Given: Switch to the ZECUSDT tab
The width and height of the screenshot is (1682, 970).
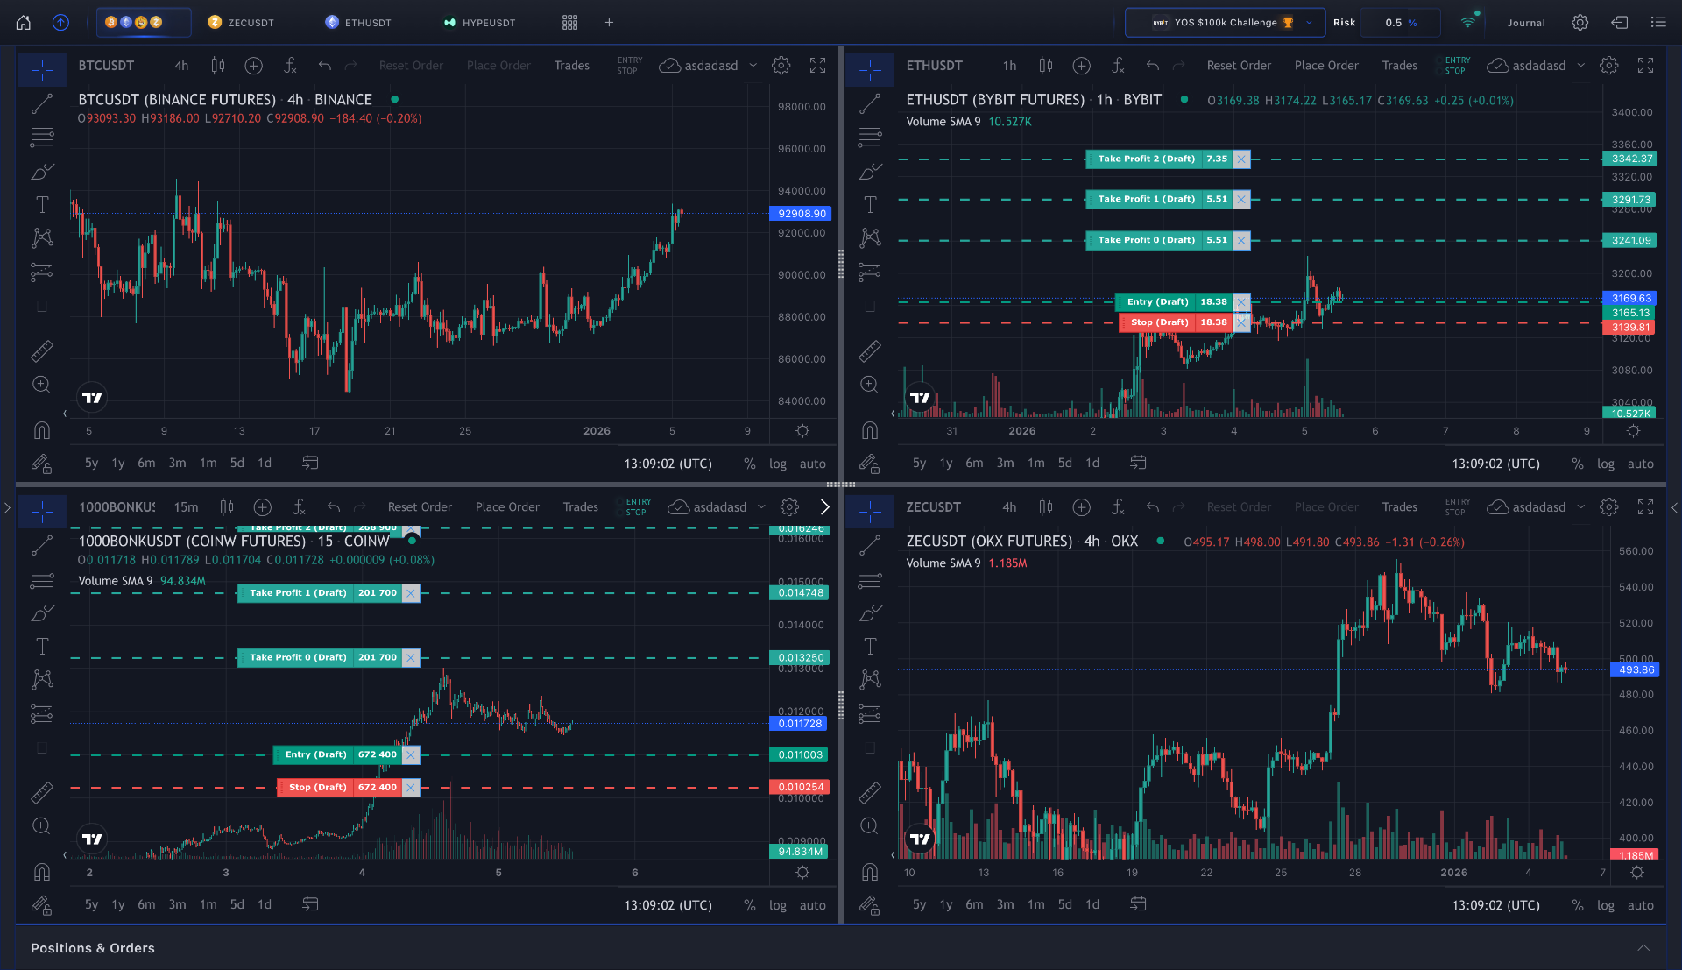Looking at the screenshot, I should (241, 23).
